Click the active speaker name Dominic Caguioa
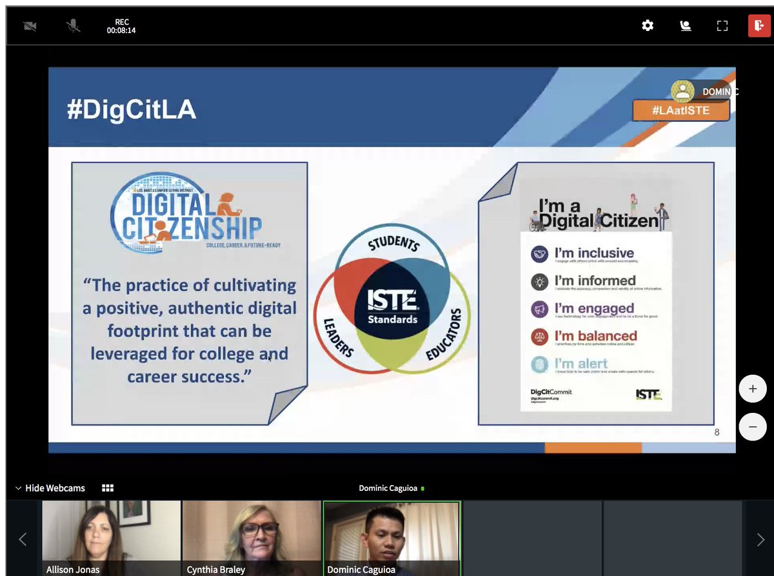 click(x=388, y=488)
